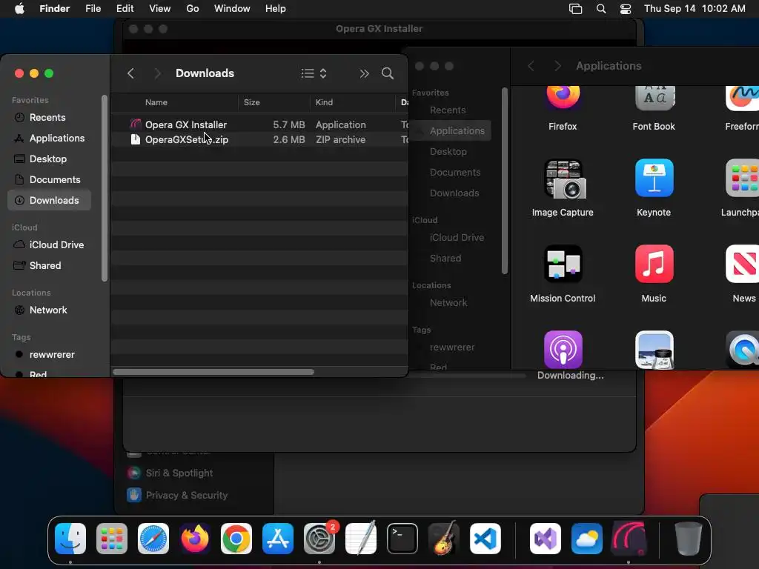Click Desktop in Applications window sidebar

tap(448, 152)
